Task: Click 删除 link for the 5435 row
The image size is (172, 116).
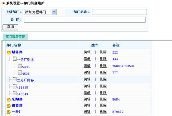Action: 103,66
